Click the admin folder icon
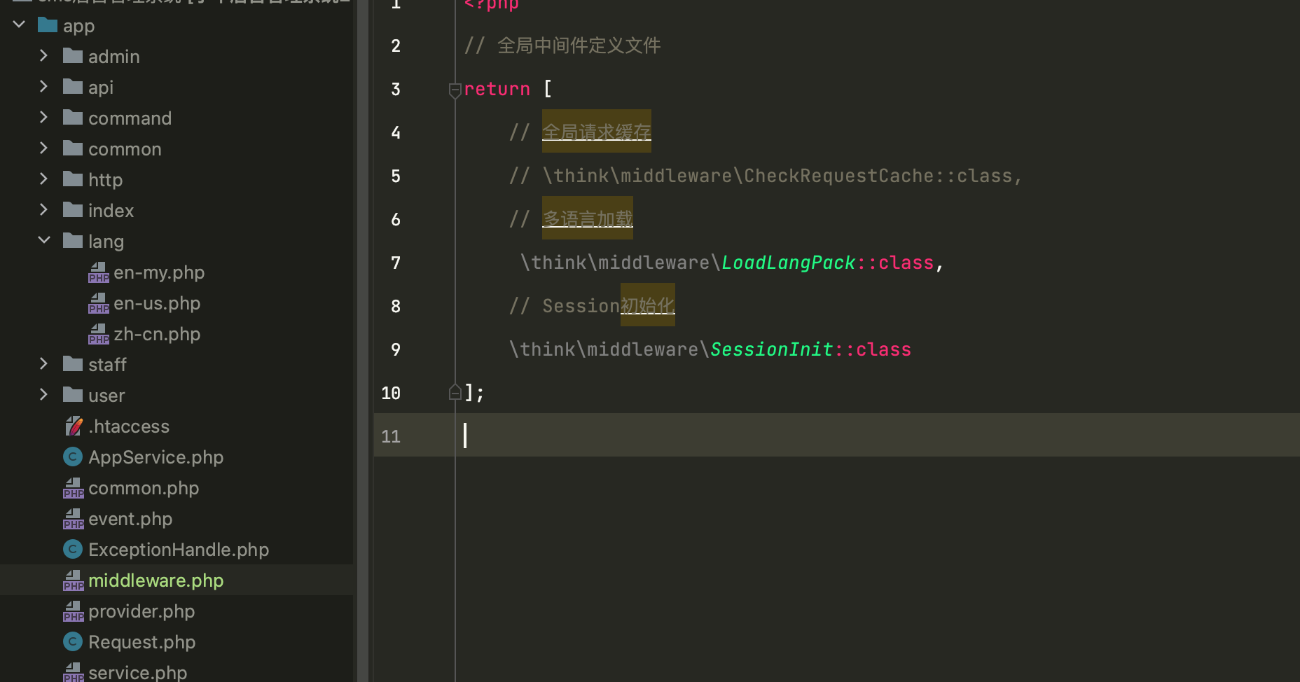 (x=73, y=56)
